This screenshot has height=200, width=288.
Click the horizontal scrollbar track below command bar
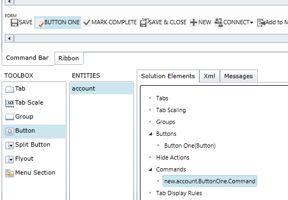(151, 38)
